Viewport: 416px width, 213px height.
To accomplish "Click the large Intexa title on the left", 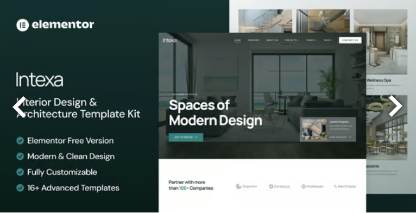I will (40, 79).
